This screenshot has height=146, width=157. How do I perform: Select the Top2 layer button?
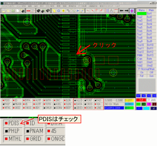[x=140, y=17]
